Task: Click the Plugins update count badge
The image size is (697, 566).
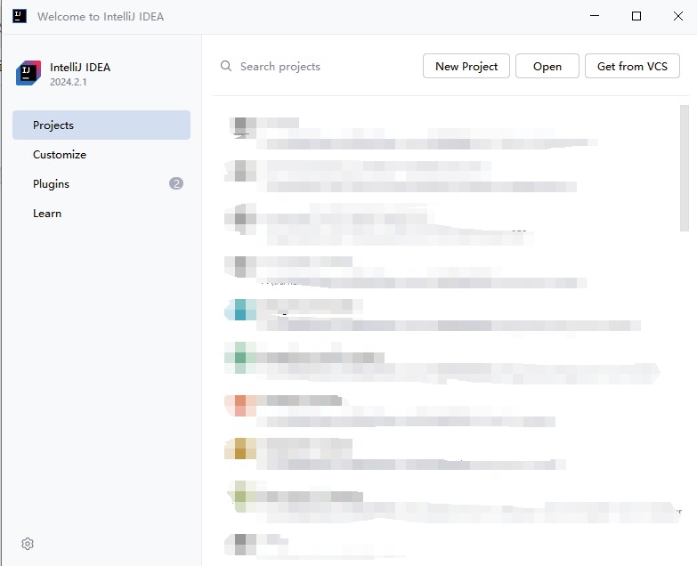Action: (x=176, y=183)
